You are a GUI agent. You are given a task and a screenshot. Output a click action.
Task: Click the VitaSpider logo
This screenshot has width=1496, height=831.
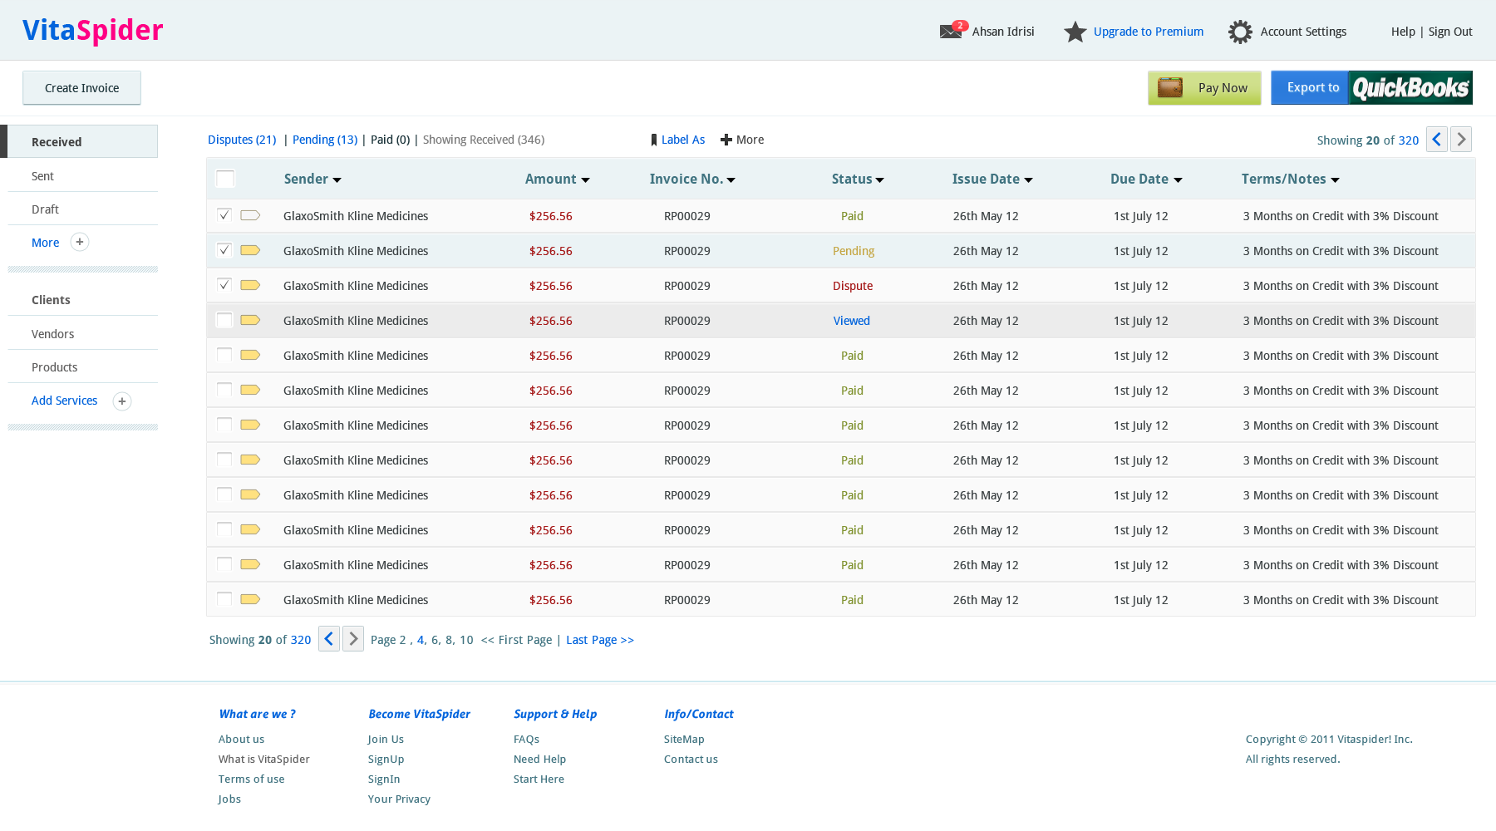[92, 30]
